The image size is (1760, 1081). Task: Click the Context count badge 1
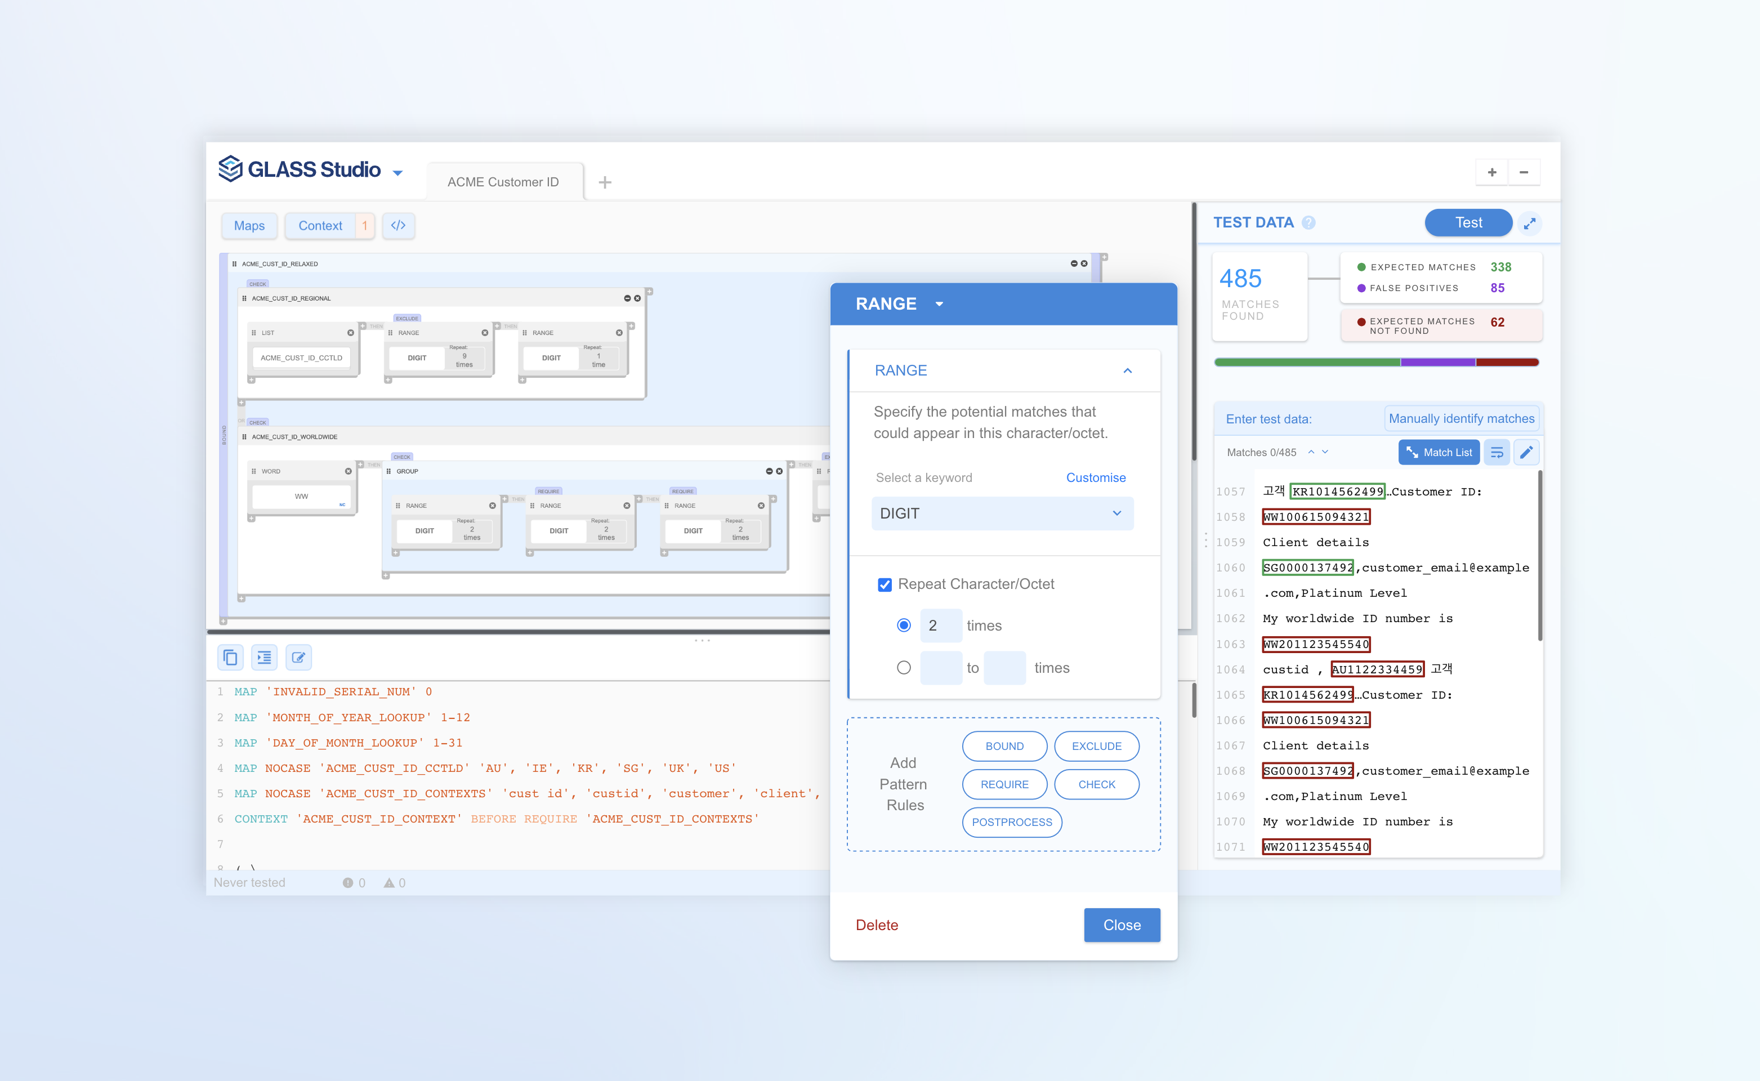click(x=365, y=226)
